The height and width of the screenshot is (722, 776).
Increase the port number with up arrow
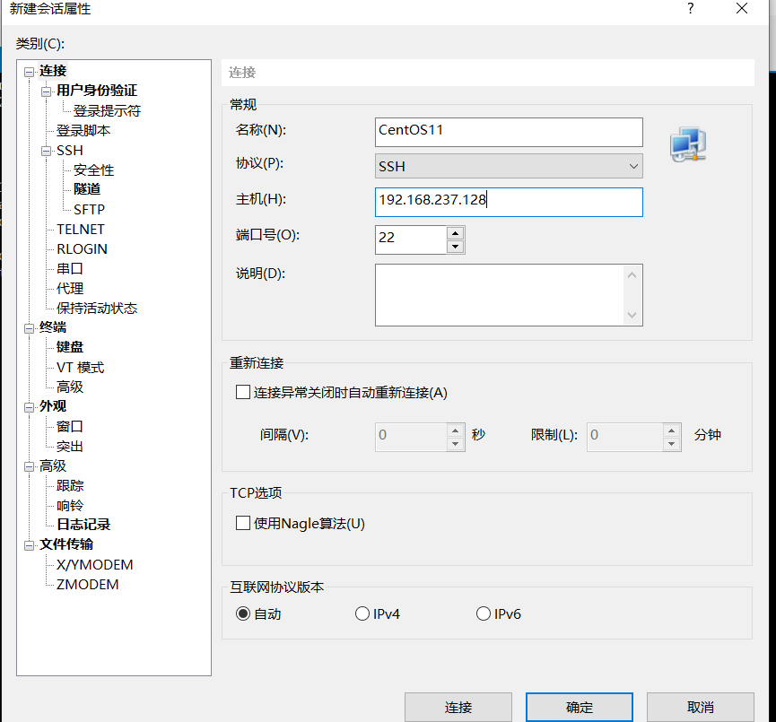[456, 233]
